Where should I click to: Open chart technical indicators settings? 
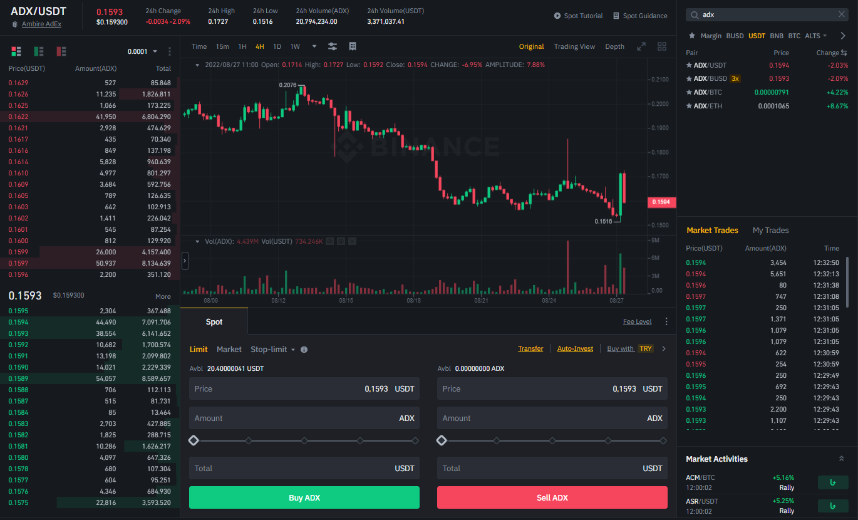333,46
